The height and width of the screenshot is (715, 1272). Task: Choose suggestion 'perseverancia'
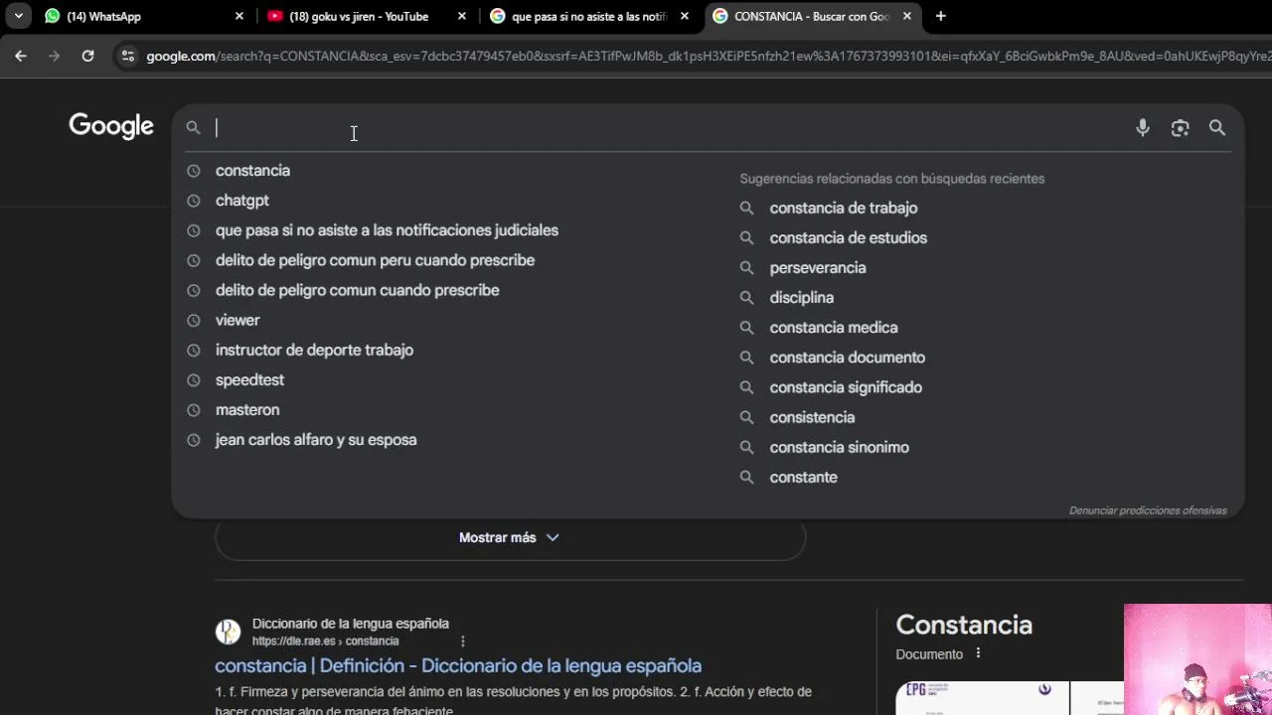tap(818, 267)
